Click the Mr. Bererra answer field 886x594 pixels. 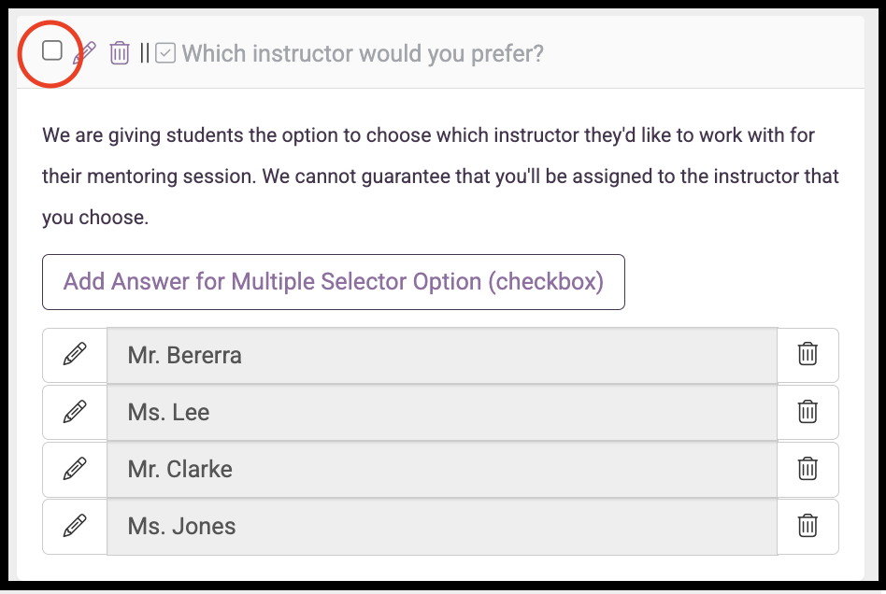[442, 355]
